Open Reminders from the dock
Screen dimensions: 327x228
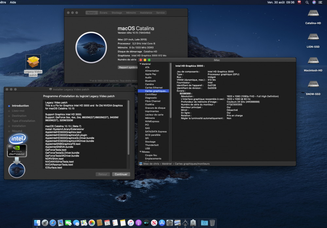[x=115, y=223]
